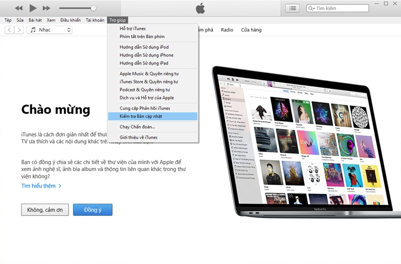Select iTunes Store & Quyền riêng tư
The image size is (401, 264).
tap(153, 82)
